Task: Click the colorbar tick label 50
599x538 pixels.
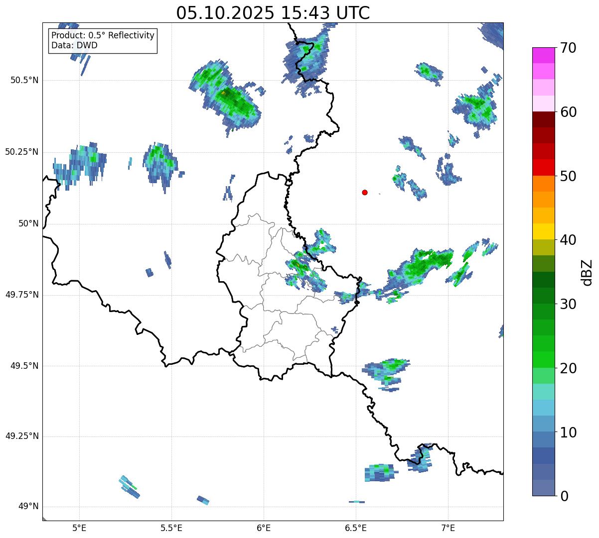Action: click(x=567, y=176)
